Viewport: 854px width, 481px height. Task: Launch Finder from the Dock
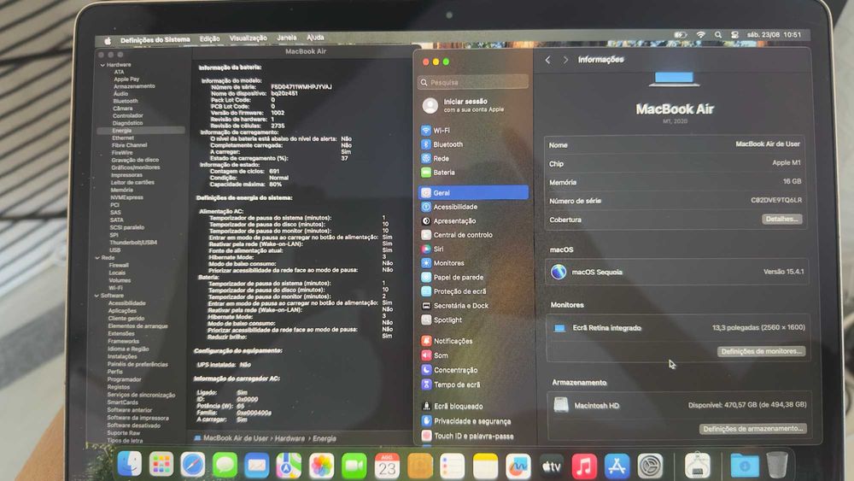[x=130, y=464]
